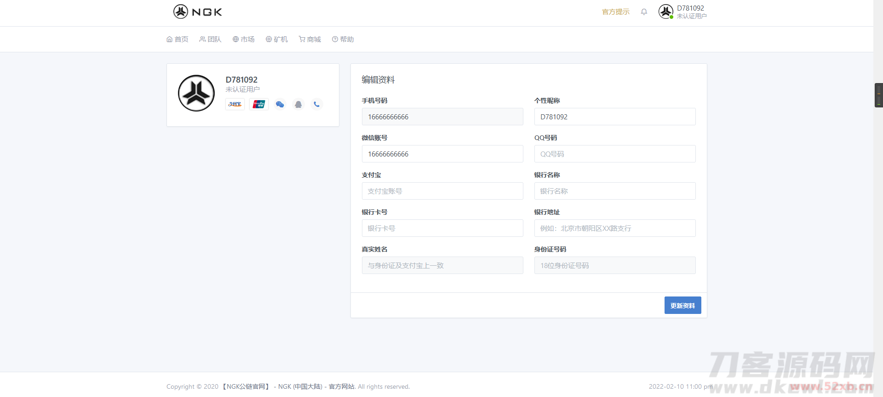Image resolution: width=883 pixels, height=397 pixels.
Task: Click the large profile avatar image
Action: coord(196,93)
